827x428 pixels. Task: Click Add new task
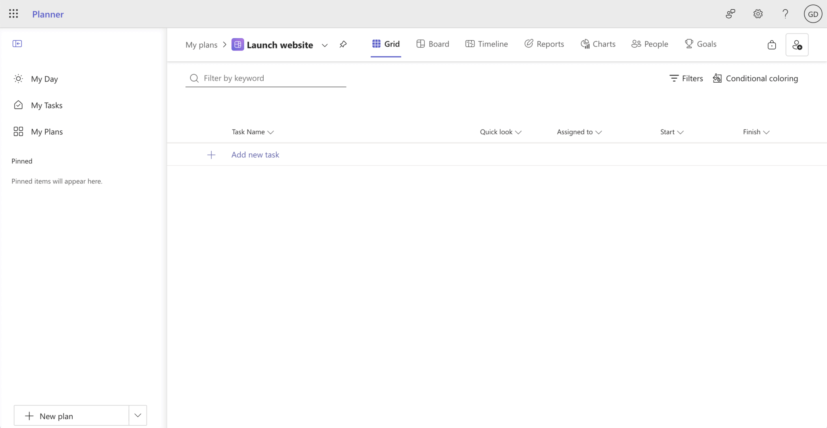pos(255,154)
